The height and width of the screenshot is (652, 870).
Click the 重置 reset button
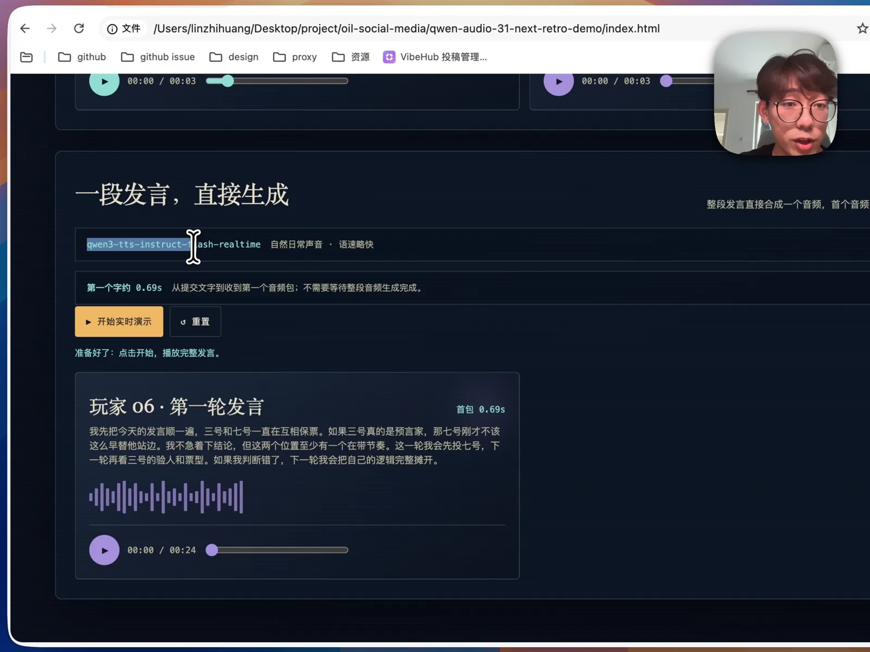[x=195, y=322]
